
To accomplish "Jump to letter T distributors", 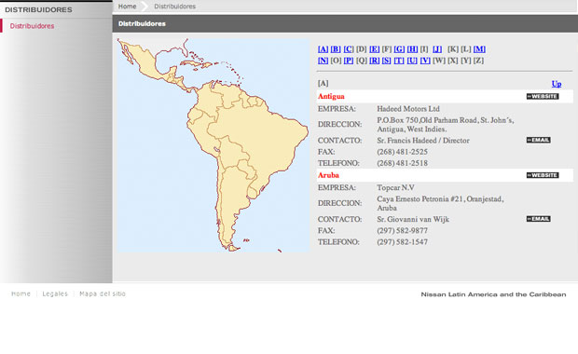I will [x=399, y=61].
